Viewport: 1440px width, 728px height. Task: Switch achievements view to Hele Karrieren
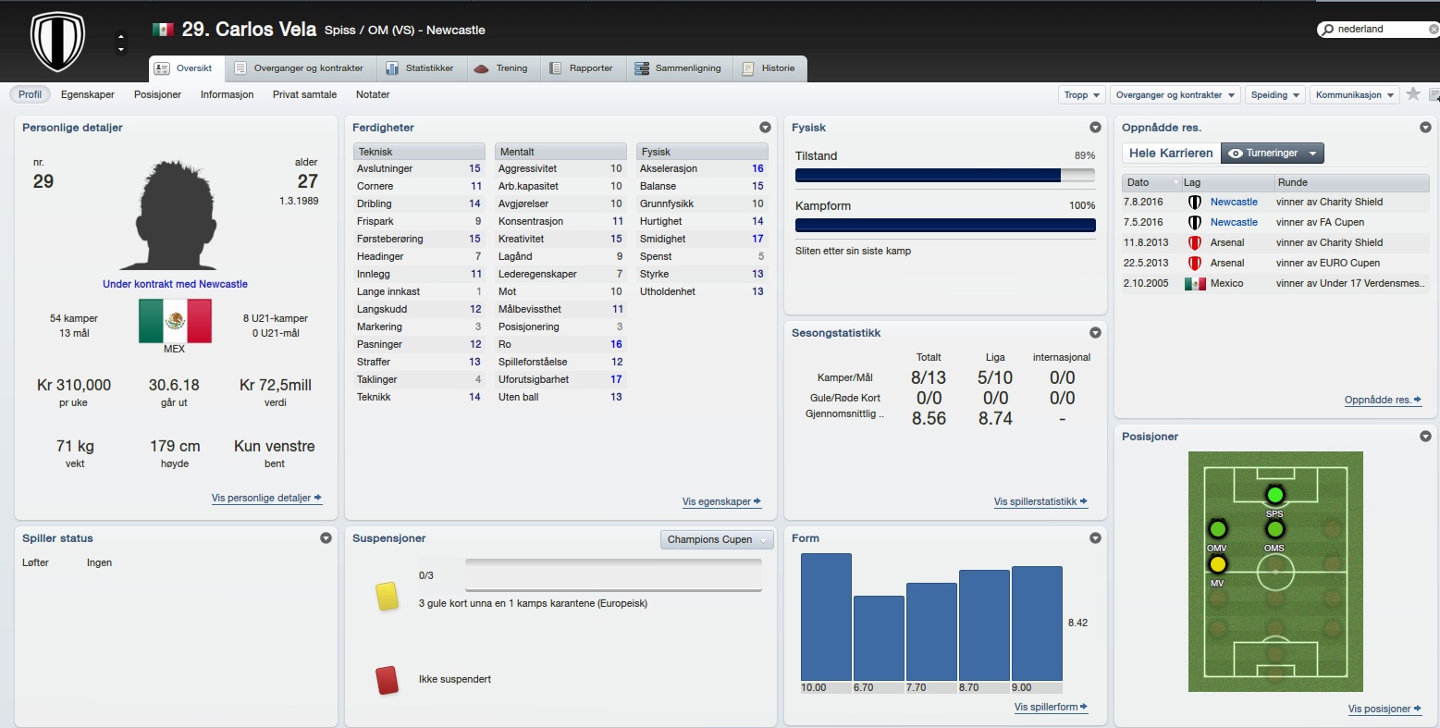pyautogui.click(x=1171, y=153)
